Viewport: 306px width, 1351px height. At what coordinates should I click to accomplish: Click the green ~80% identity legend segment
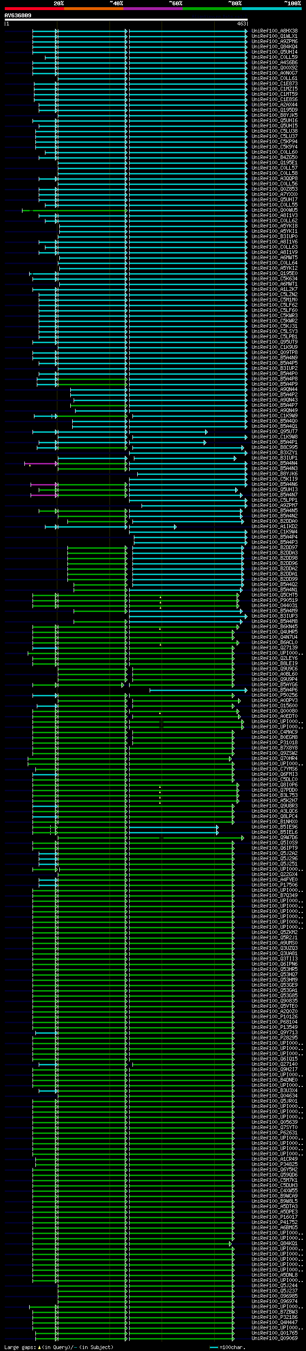(x=212, y=9)
